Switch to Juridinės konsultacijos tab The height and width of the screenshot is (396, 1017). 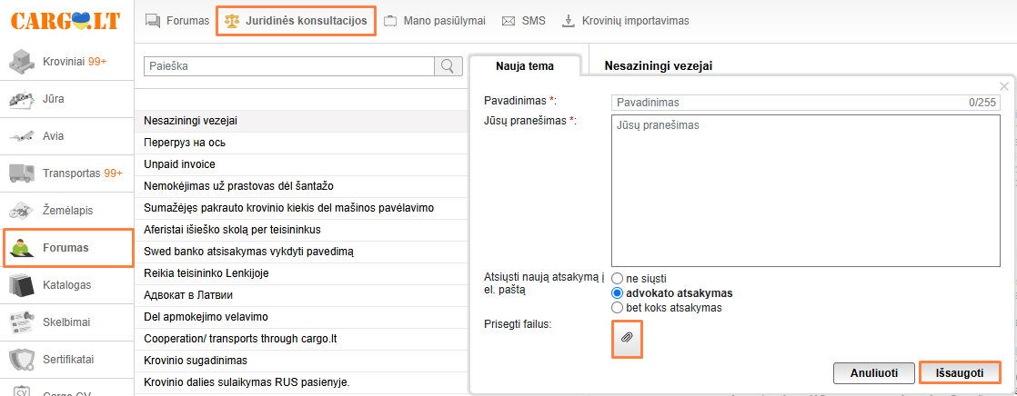[296, 20]
